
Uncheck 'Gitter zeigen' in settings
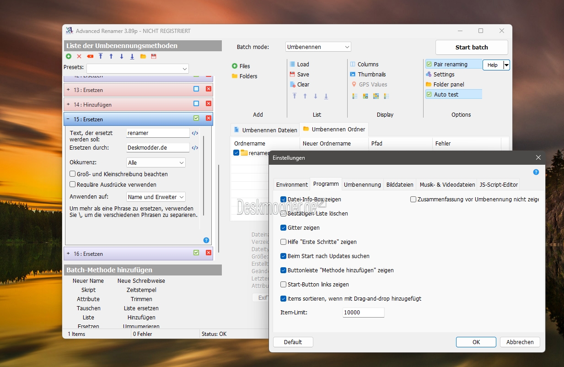click(x=283, y=227)
